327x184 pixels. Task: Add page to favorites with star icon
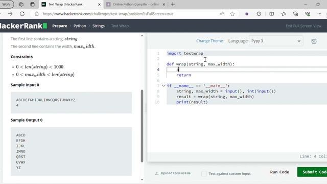tap(232, 14)
